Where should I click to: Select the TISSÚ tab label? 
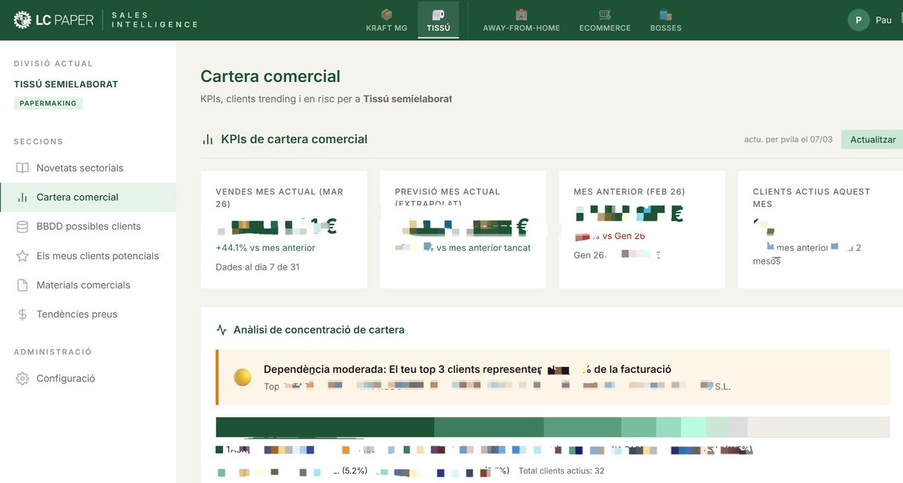(x=438, y=28)
